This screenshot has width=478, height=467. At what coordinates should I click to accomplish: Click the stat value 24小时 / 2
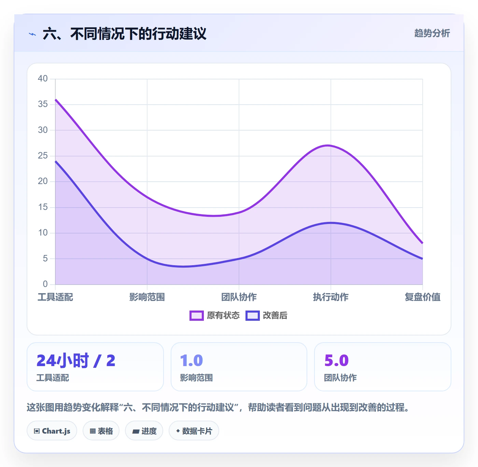tap(76, 361)
